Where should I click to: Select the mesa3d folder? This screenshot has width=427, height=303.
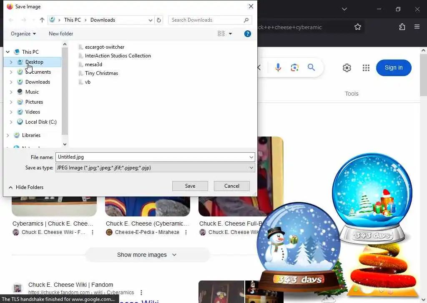tap(93, 65)
